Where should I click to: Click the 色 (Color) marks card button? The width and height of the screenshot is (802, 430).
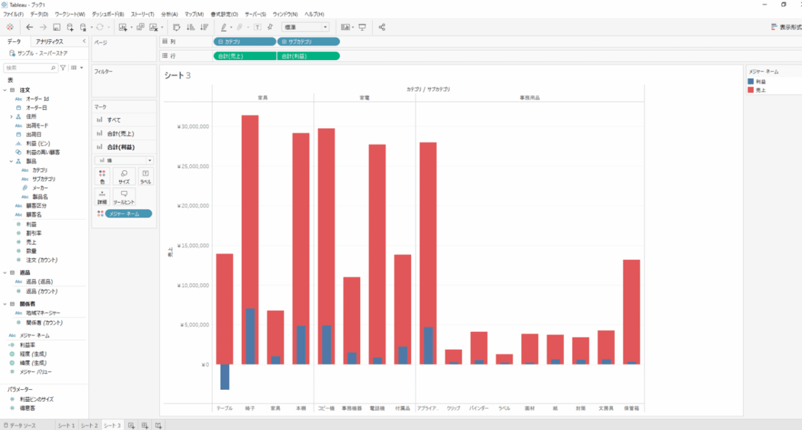coord(102,176)
